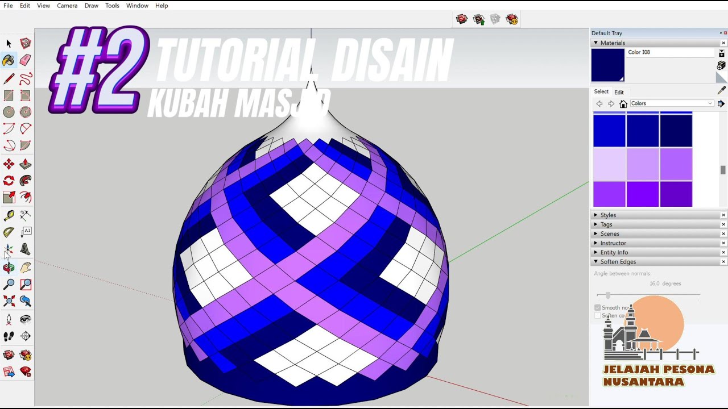728x409 pixels.
Task: Expand the Tags panel
Action: pos(596,224)
